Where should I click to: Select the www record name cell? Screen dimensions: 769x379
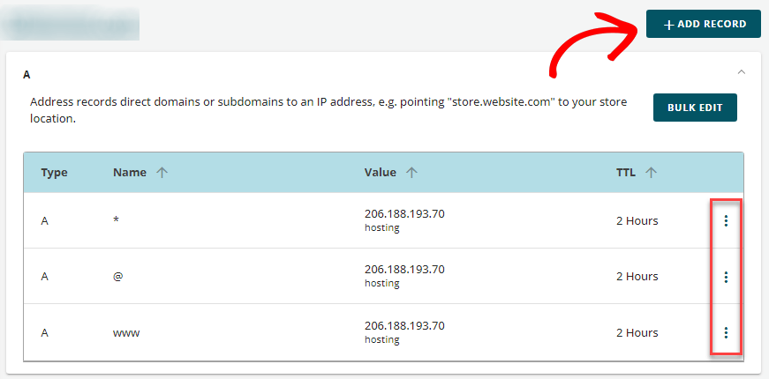tap(126, 333)
